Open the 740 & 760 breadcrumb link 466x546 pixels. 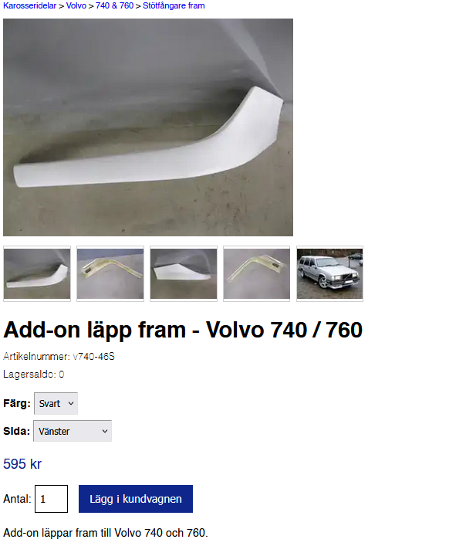click(114, 5)
